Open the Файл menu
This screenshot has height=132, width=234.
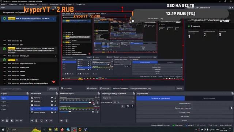(x=4, y=4)
